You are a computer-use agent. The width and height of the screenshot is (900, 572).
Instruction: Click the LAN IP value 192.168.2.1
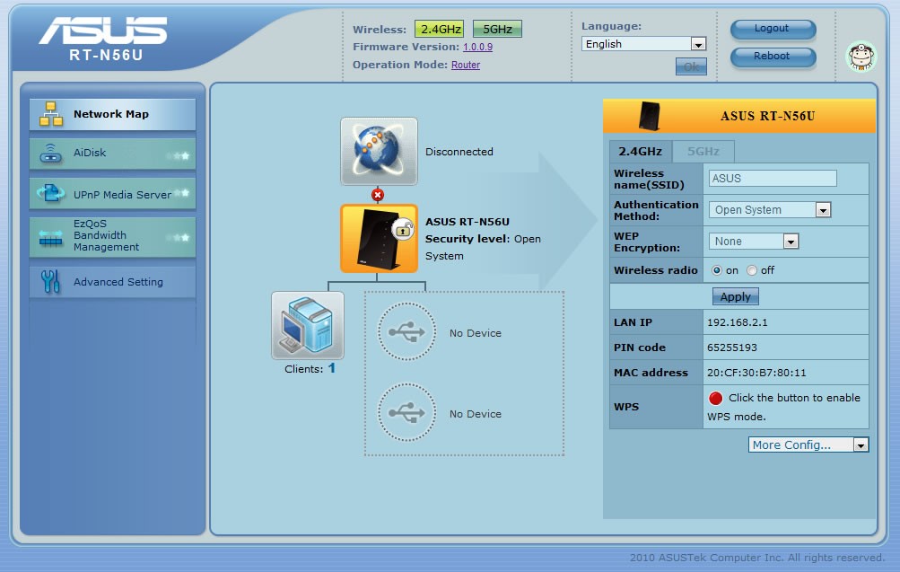pyautogui.click(x=737, y=322)
